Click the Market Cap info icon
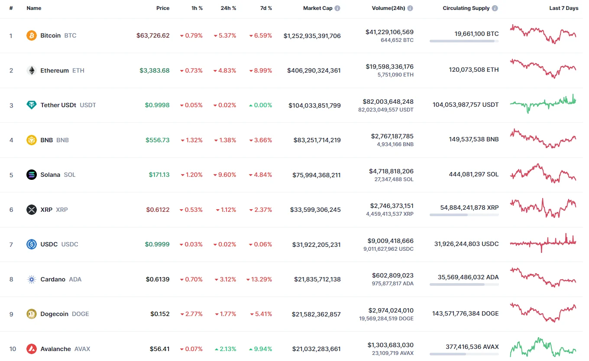Screen dimensions: 589x361 (x=337, y=8)
